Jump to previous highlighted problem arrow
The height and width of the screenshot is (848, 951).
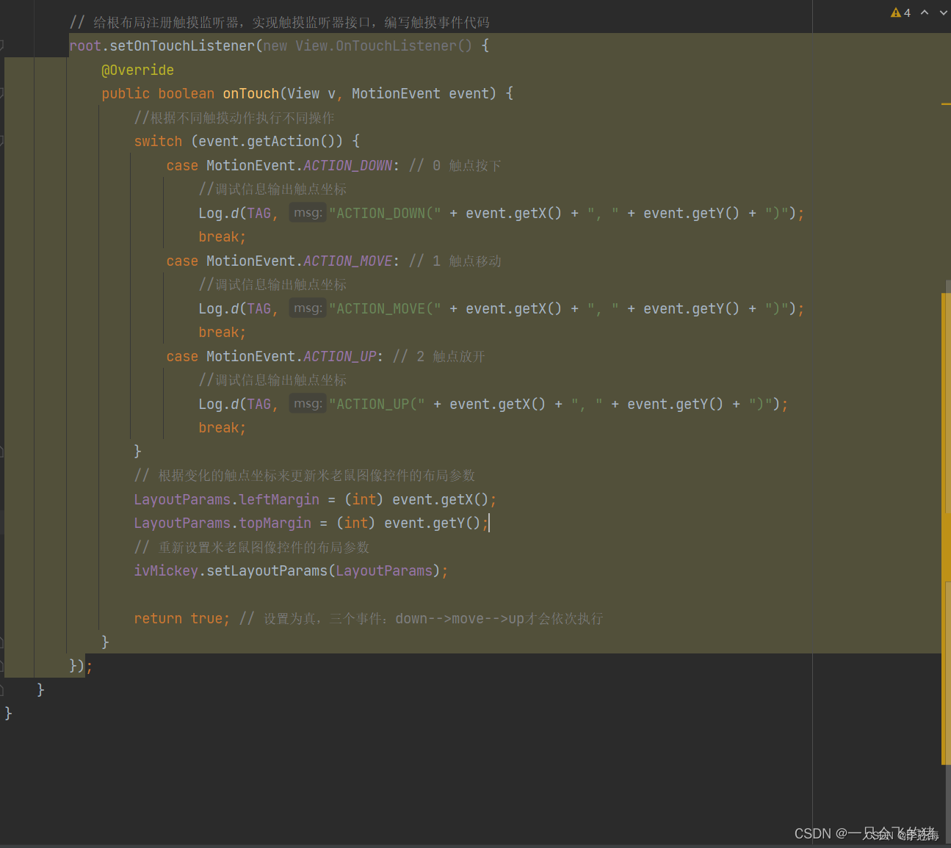[x=925, y=12]
